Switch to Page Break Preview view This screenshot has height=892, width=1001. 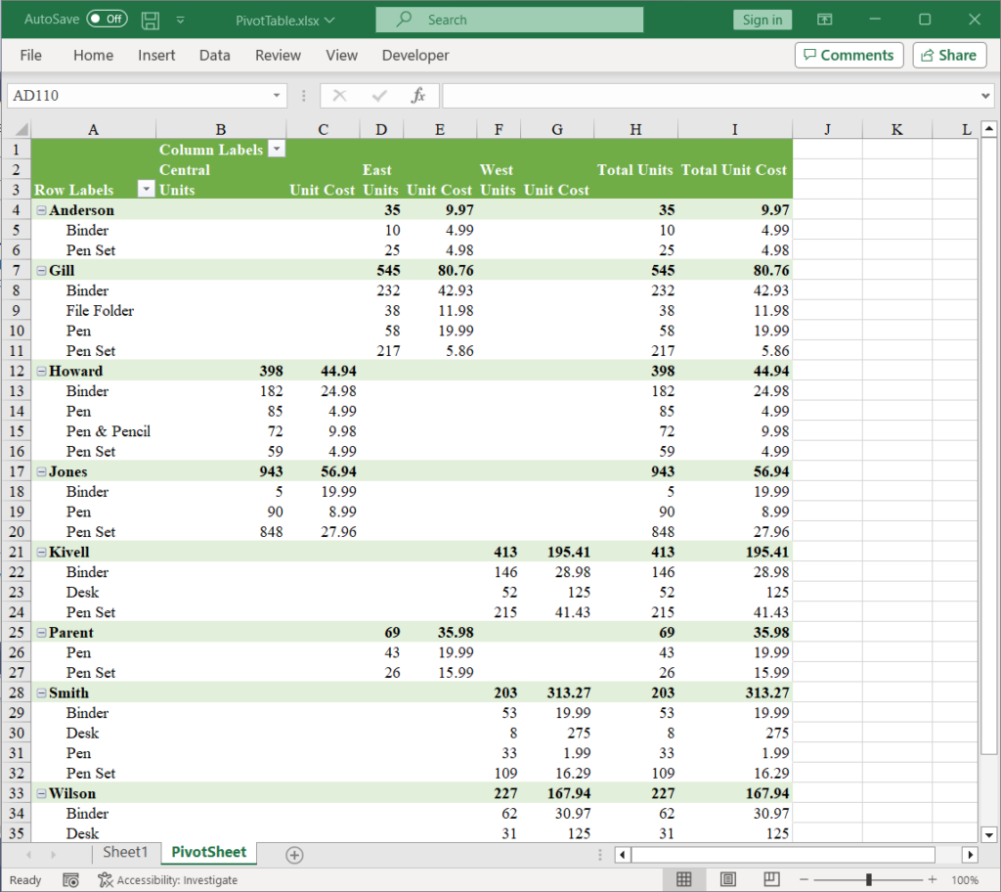[771, 879]
